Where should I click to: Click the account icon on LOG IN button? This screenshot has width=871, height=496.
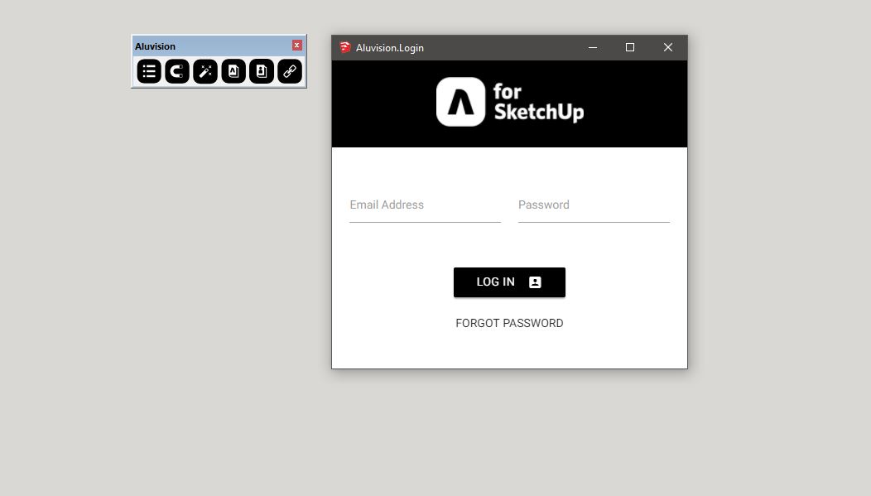pos(535,282)
